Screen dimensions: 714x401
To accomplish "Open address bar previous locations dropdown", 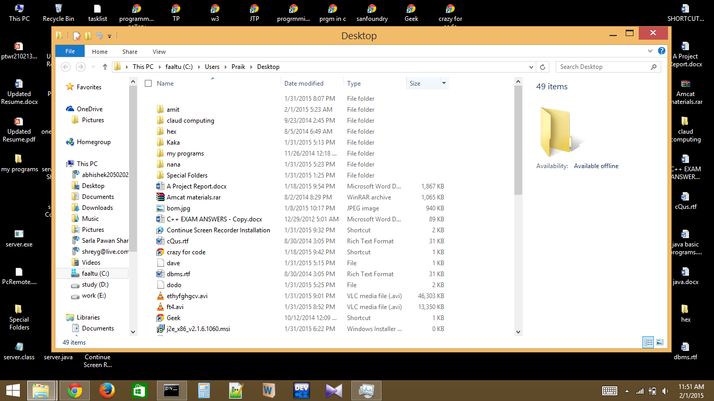I will [532, 67].
